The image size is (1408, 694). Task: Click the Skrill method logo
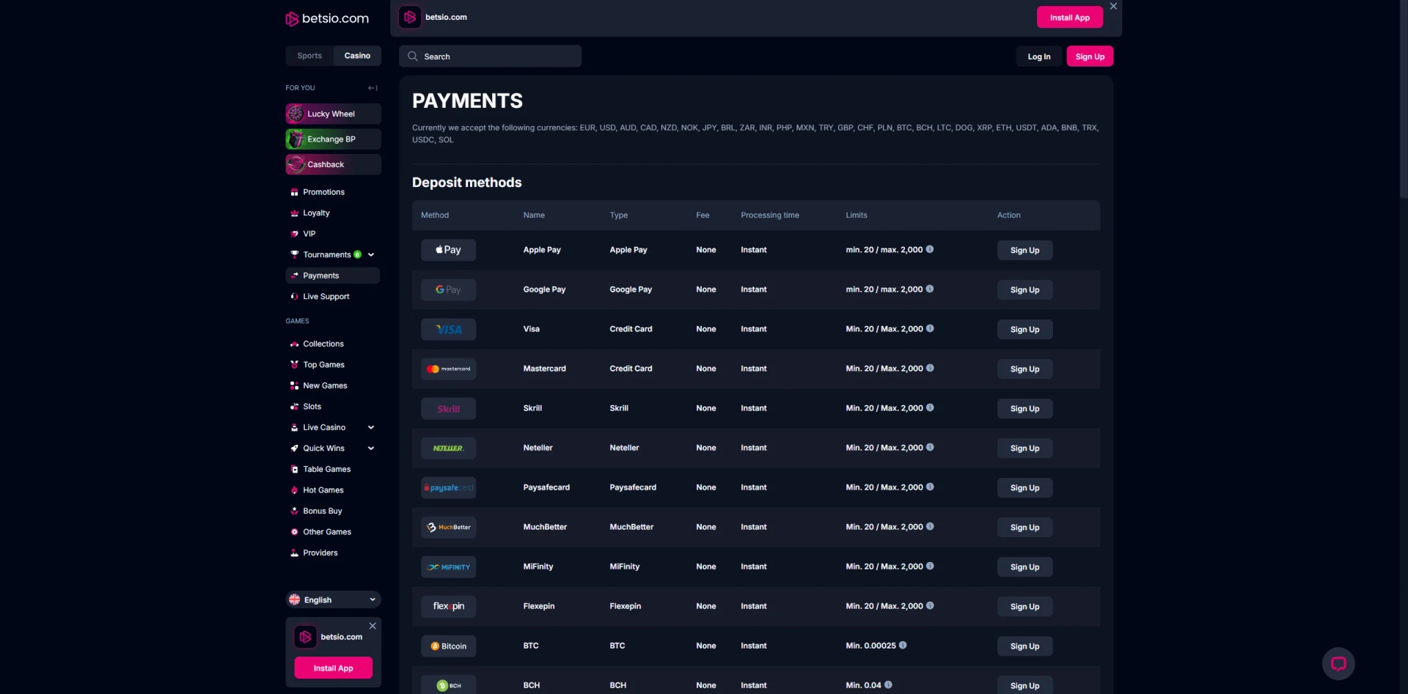click(x=448, y=408)
